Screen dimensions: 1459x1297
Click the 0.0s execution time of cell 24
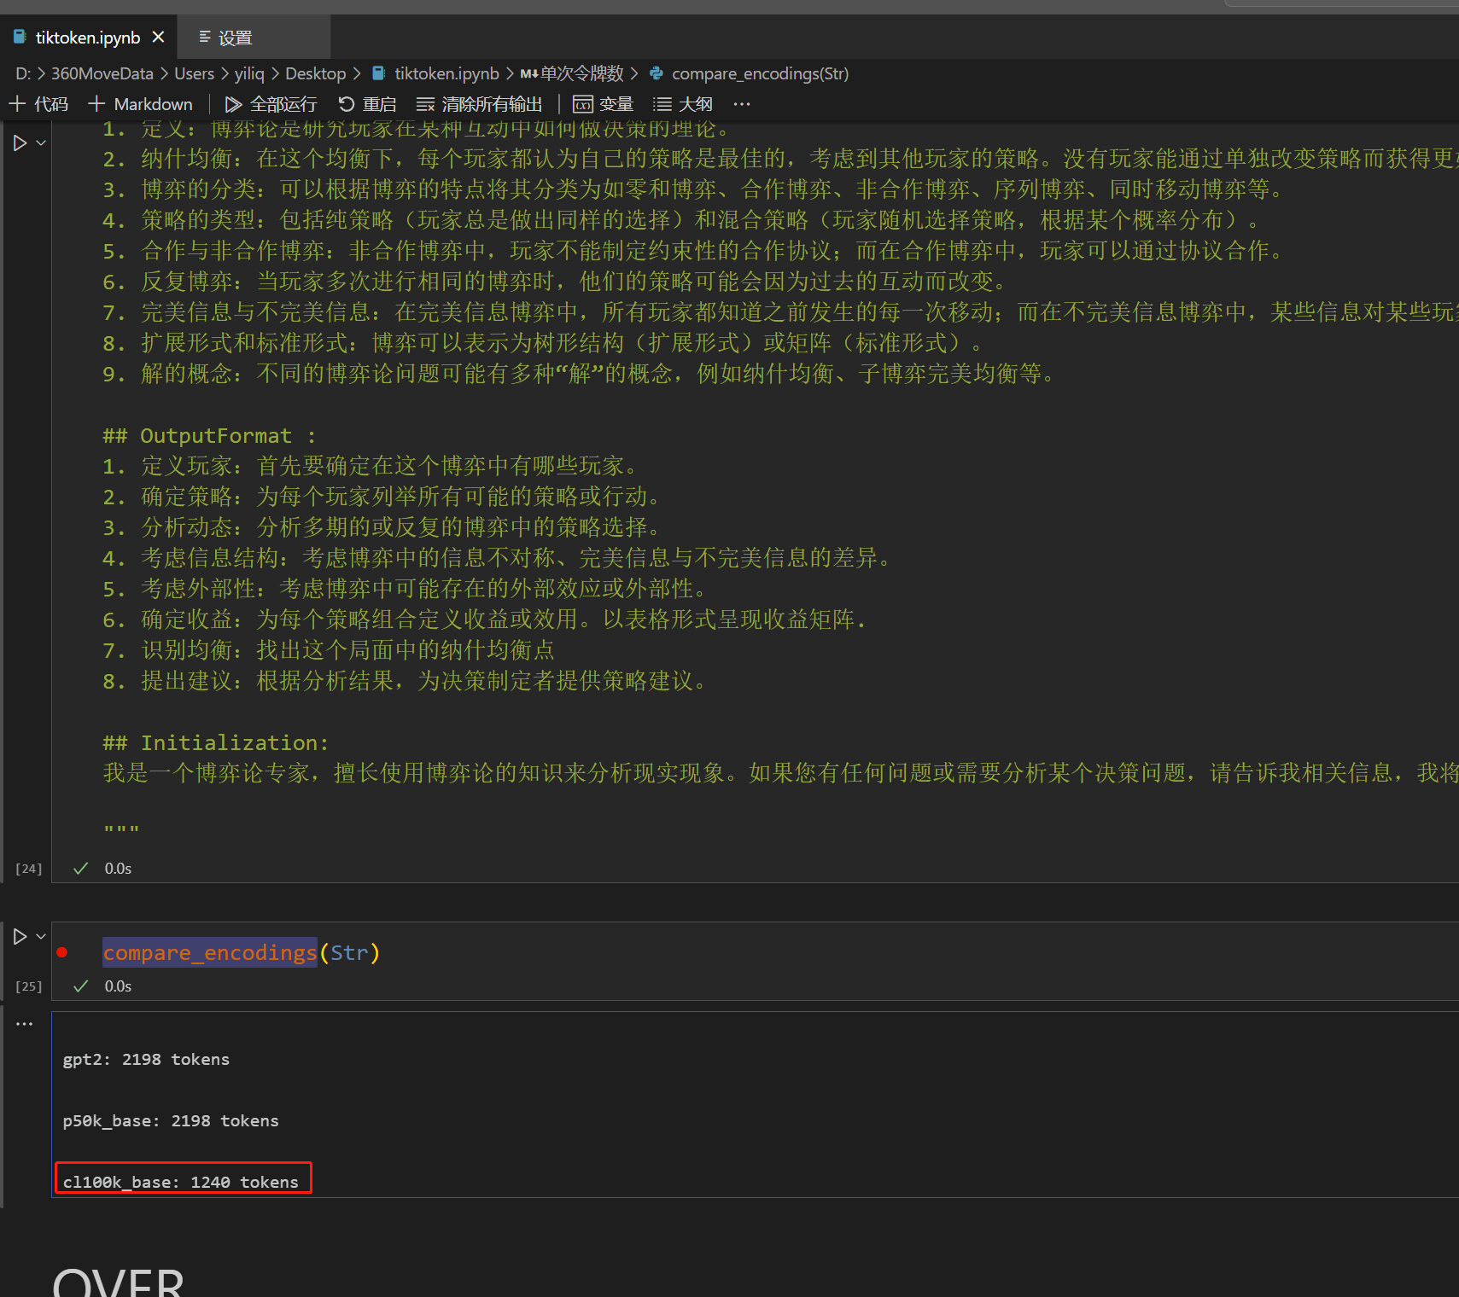pyautogui.click(x=118, y=869)
